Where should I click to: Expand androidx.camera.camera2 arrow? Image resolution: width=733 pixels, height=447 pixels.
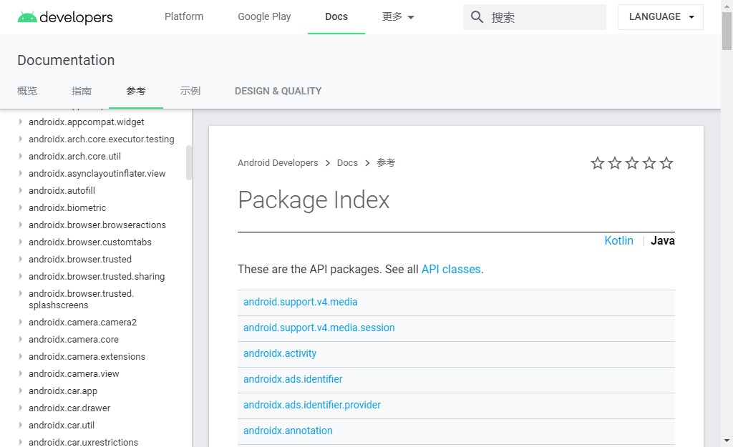[x=21, y=323]
